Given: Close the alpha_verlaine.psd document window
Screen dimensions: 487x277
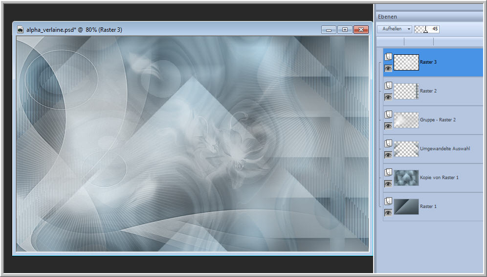Looking at the screenshot, I should click(x=361, y=30).
